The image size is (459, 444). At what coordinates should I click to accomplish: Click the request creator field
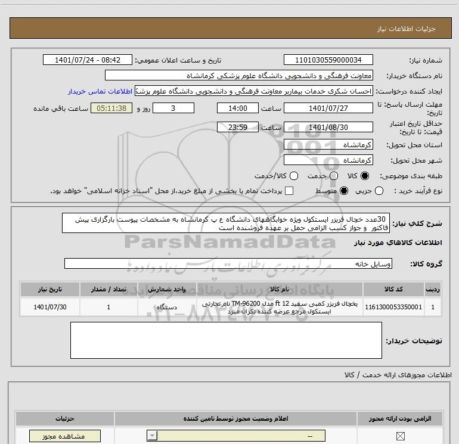click(254, 91)
